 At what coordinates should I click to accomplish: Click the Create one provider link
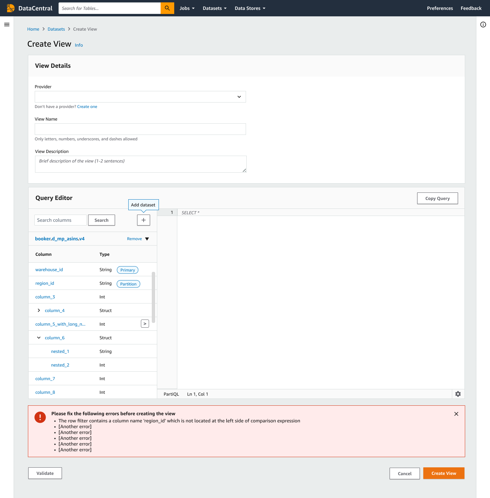click(87, 107)
